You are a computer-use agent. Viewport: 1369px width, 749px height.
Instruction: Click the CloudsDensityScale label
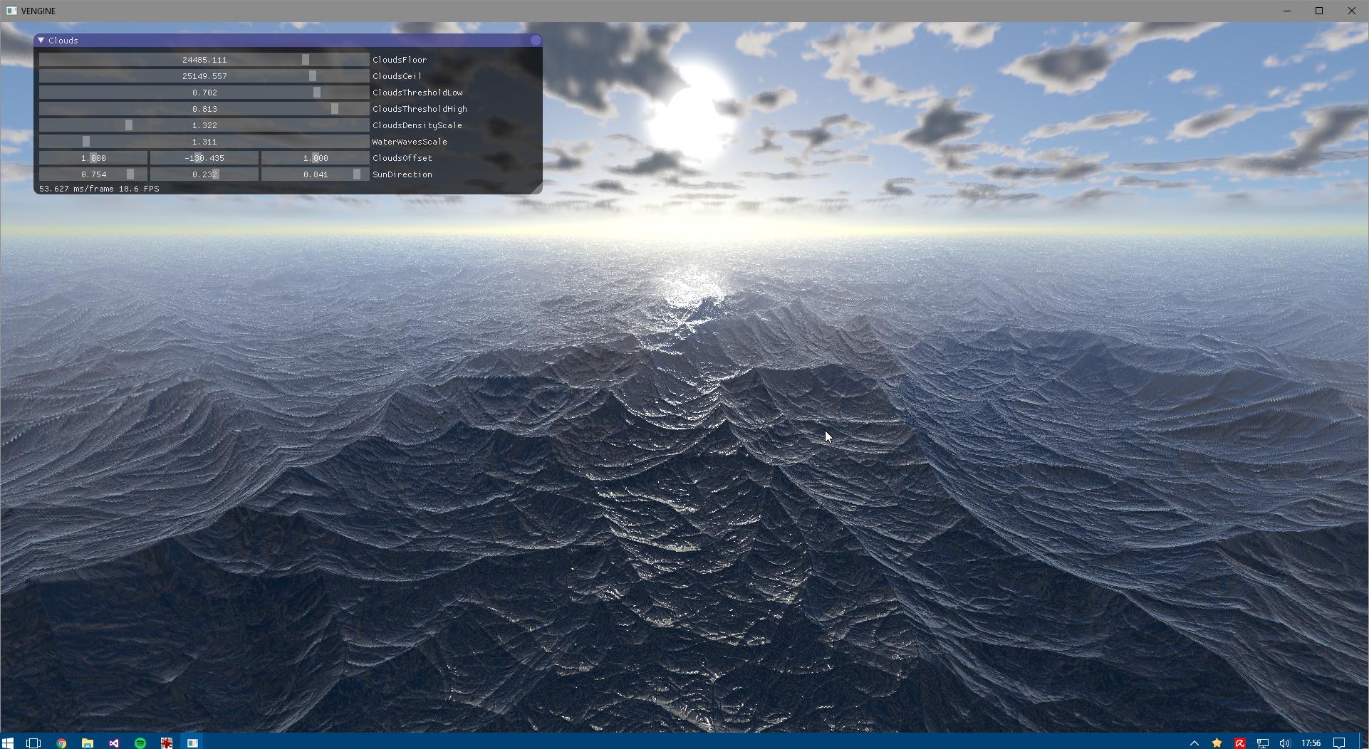pyautogui.click(x=417, y=125)
